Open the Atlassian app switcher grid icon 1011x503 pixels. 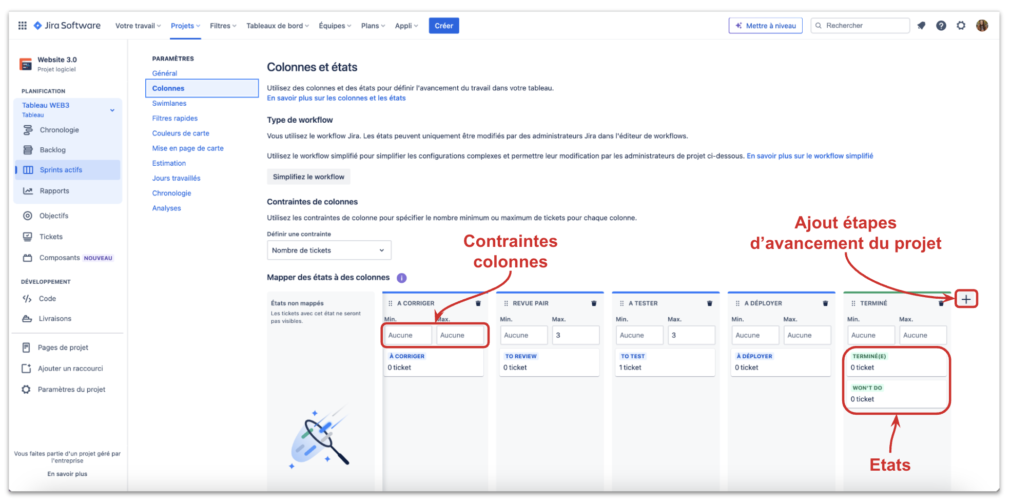click(22, 25)
